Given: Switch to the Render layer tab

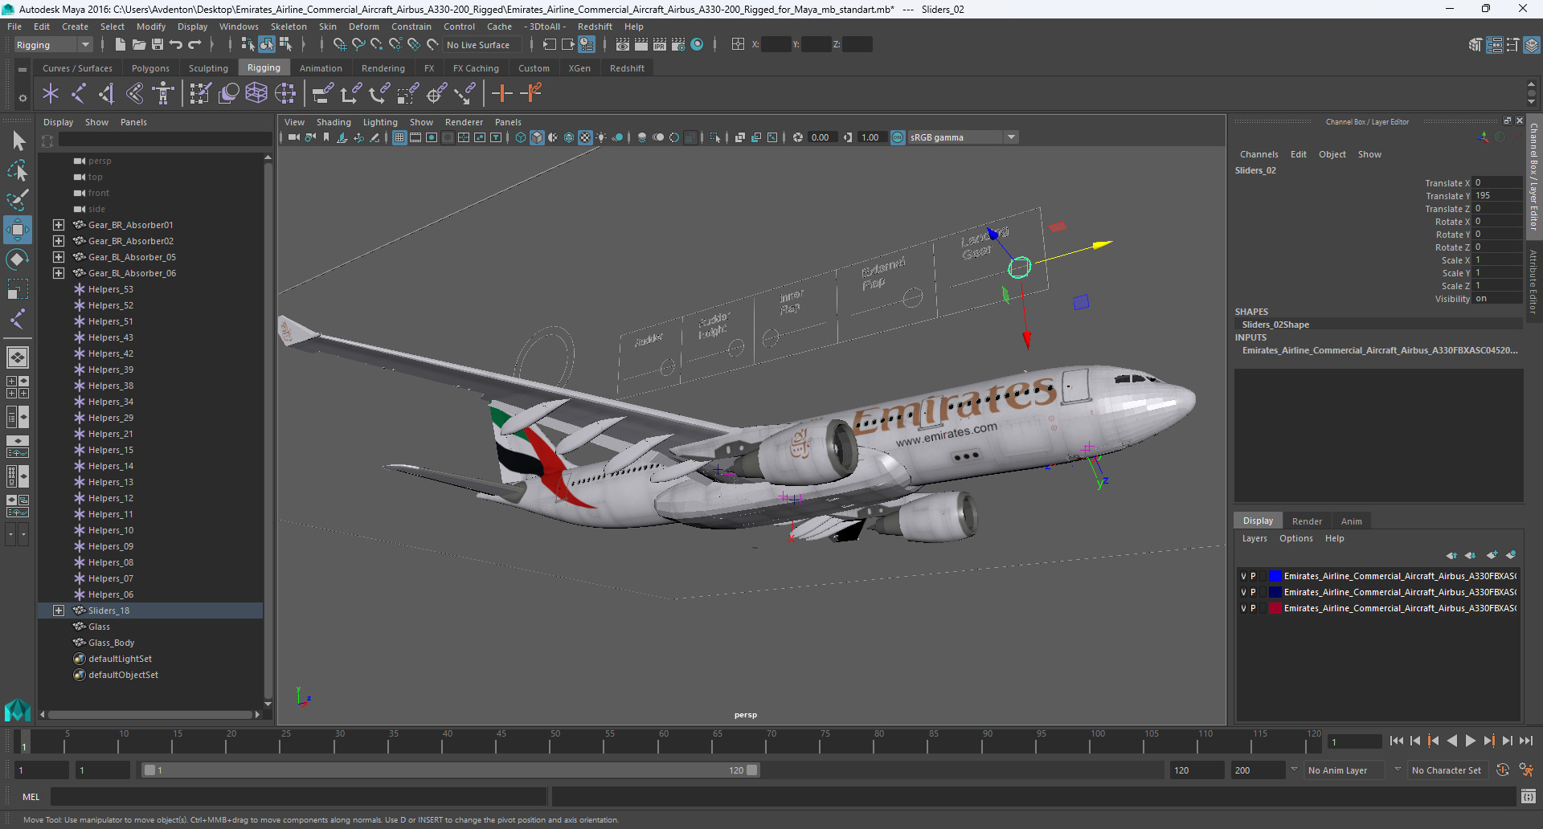Looking at the screenshot, I should click(1307, 521).
